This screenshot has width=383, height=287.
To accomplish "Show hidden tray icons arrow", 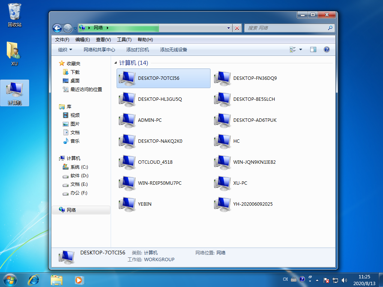I will click(317, 280).
